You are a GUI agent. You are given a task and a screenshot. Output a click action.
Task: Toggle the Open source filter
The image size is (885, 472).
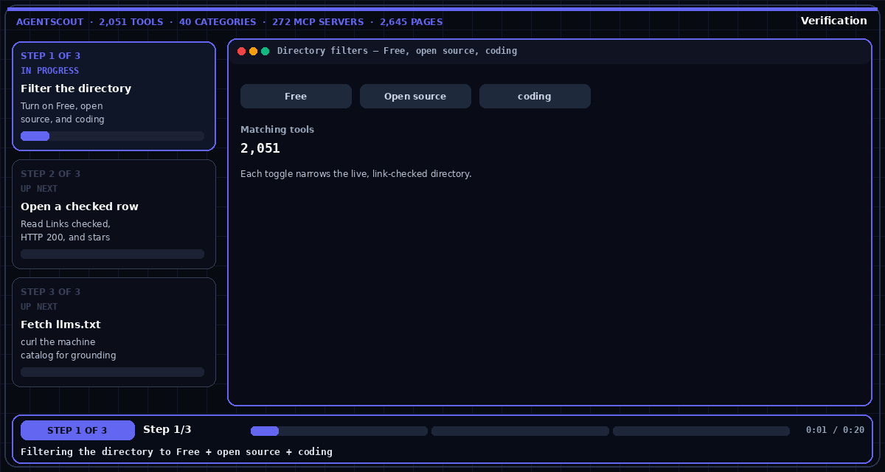pos(415,96)
